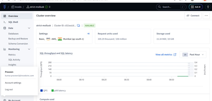Open the Ask AI assistant
This screenshot has height=101, width=212.
(196, 7)
